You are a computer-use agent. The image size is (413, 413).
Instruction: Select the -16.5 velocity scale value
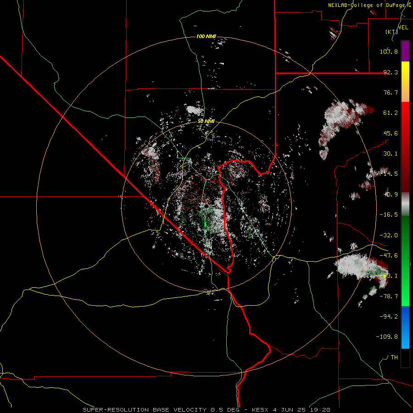point(389,215)
